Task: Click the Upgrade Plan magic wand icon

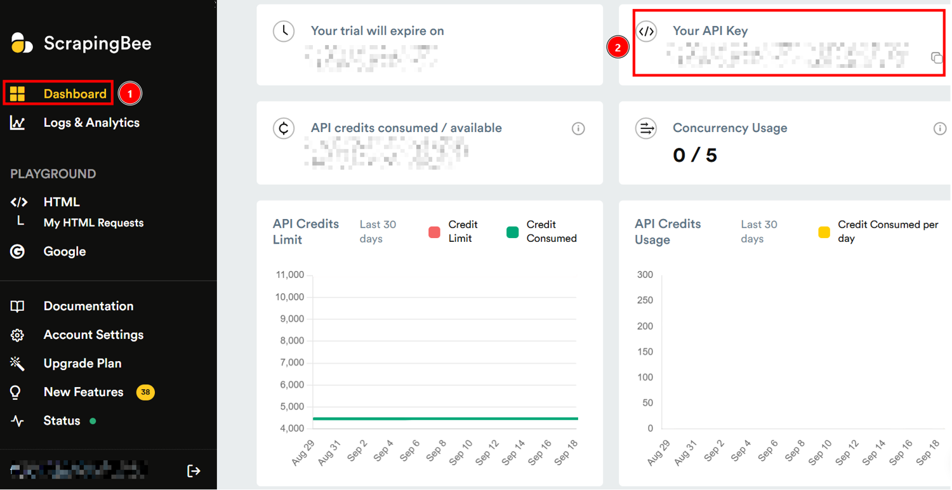Action: (17, 363)
